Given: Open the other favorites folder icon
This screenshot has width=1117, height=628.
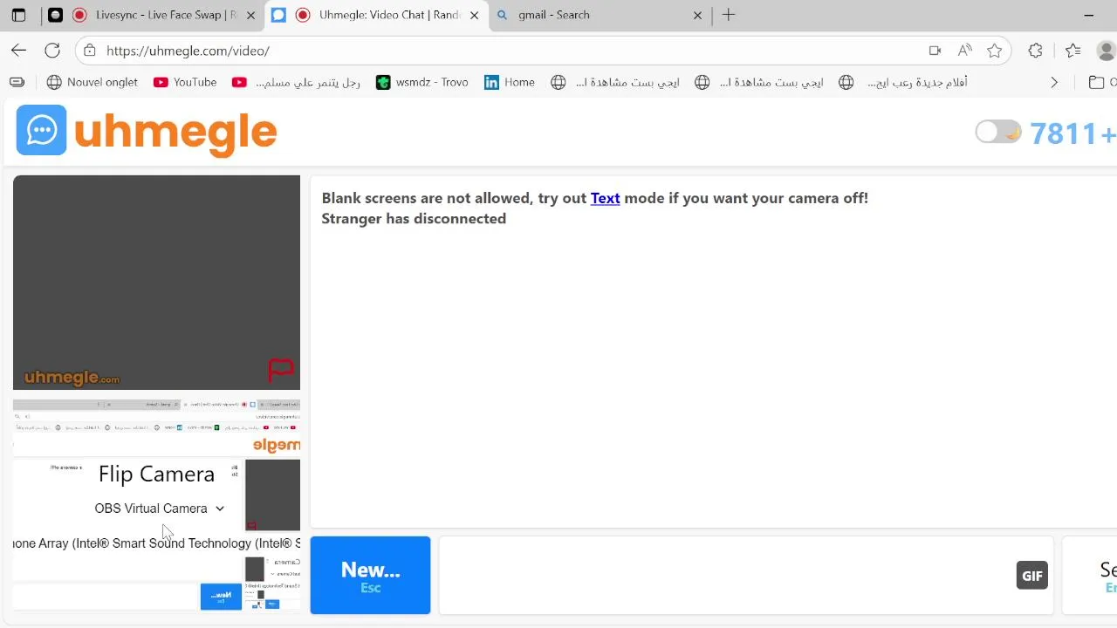Looking at the screenshot, I should point(1097,82).
